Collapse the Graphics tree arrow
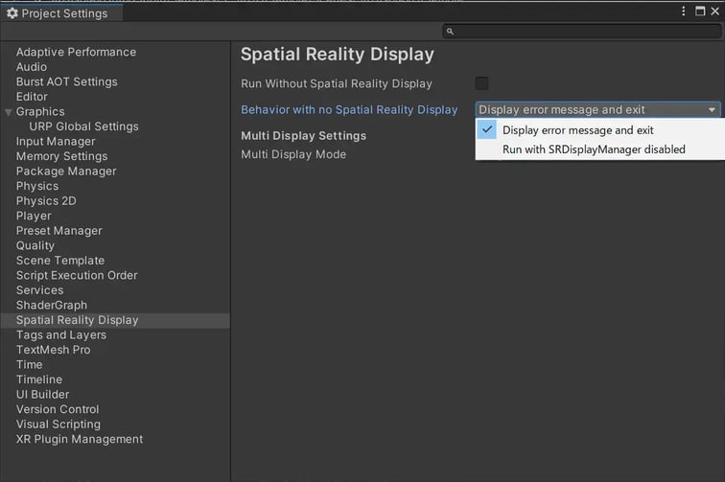Image resolution: width=725 pixels, height=482 pixels. (x=8, y=112)
